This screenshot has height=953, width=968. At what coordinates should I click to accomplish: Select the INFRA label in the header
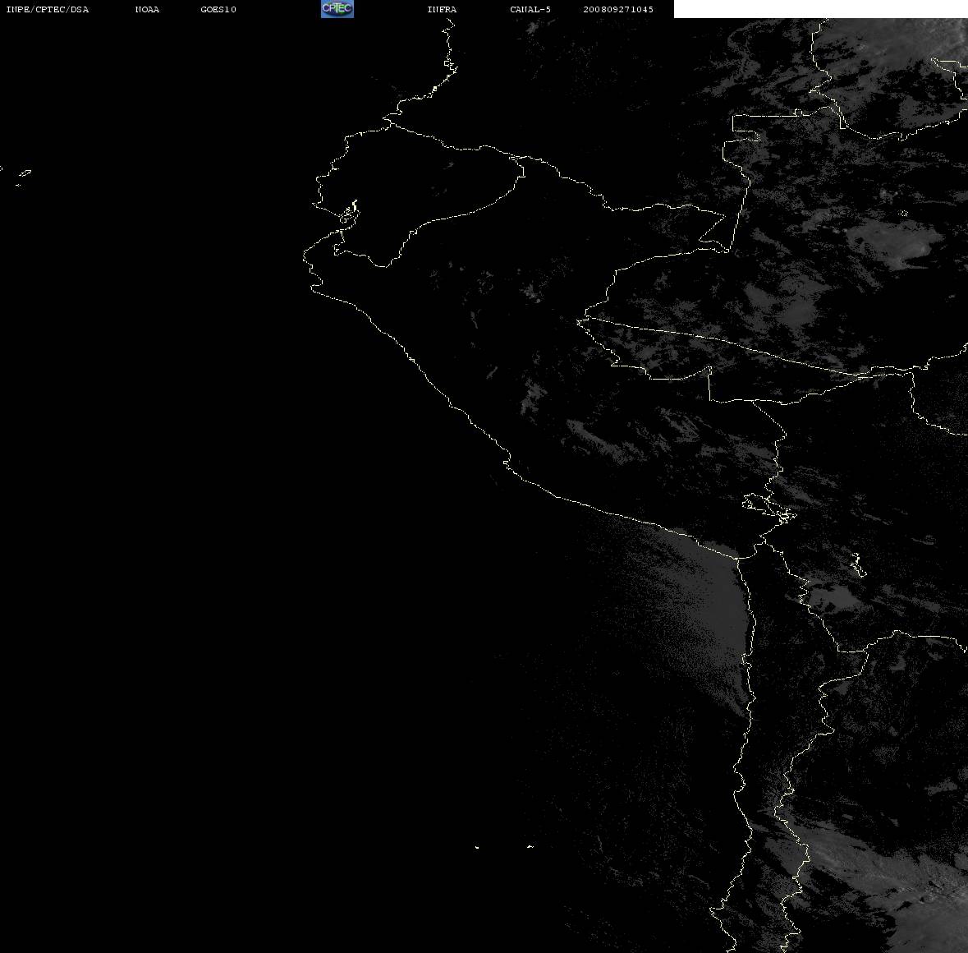[442, 9]
